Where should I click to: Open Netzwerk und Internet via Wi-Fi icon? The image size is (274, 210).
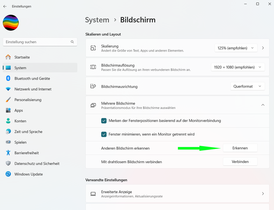coord(8,89)
